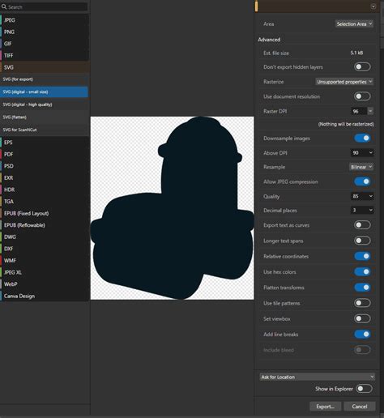The height and width of the screenshot is (418, 384).
Task: Select the PDF format
Action: click(45, 154)
